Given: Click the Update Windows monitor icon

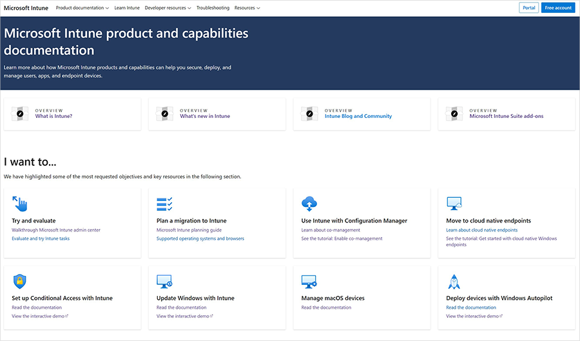Looking at the screenshot, I should (164, 282).
